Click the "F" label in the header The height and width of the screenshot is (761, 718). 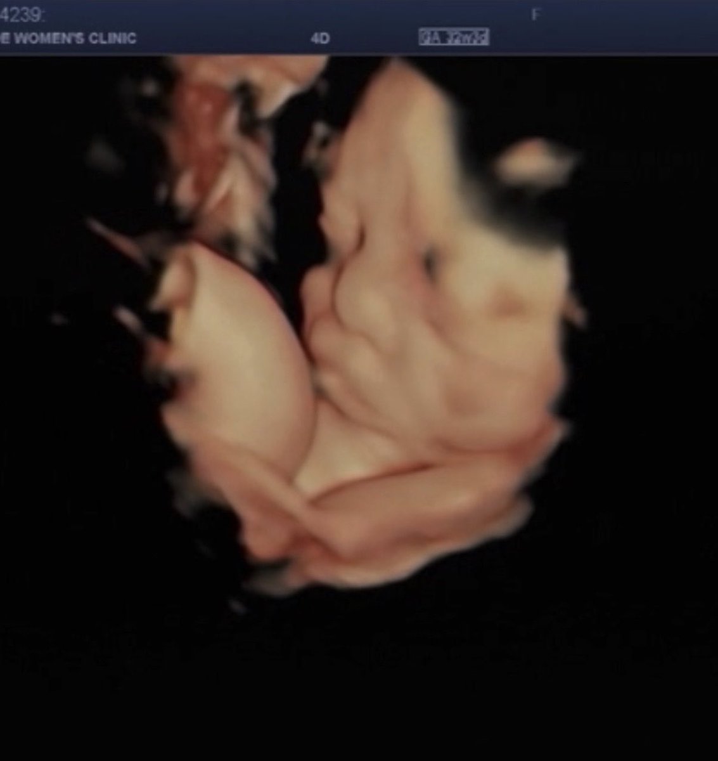coord(535,15)
